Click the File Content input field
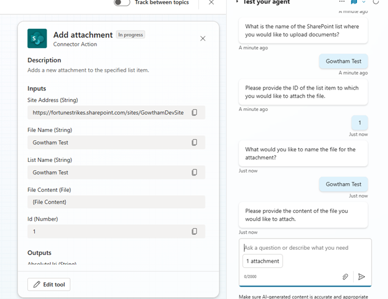 [x=116, y=202]
